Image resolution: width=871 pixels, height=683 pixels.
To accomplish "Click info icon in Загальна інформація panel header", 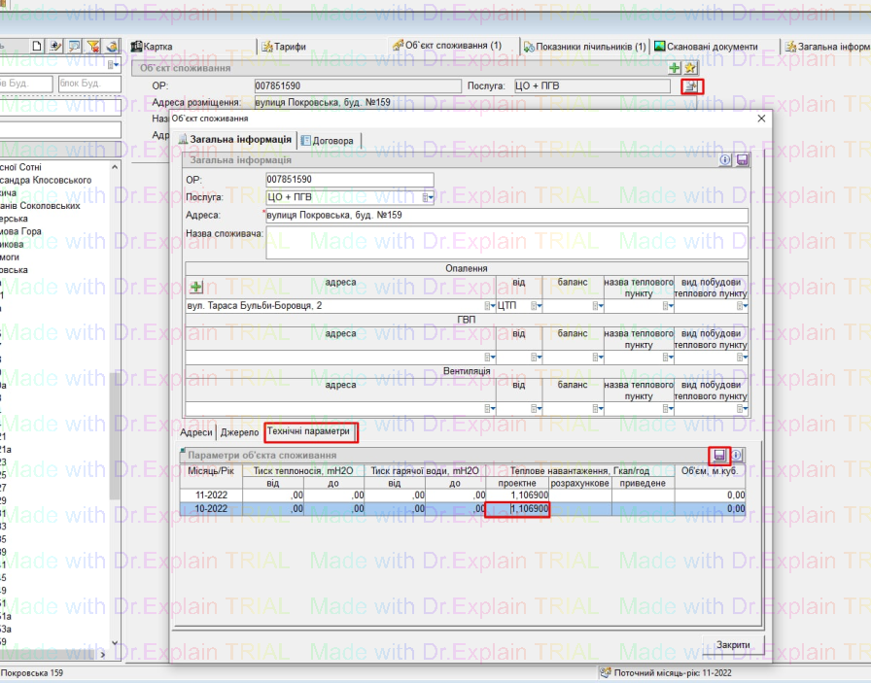I will point(725,160).
